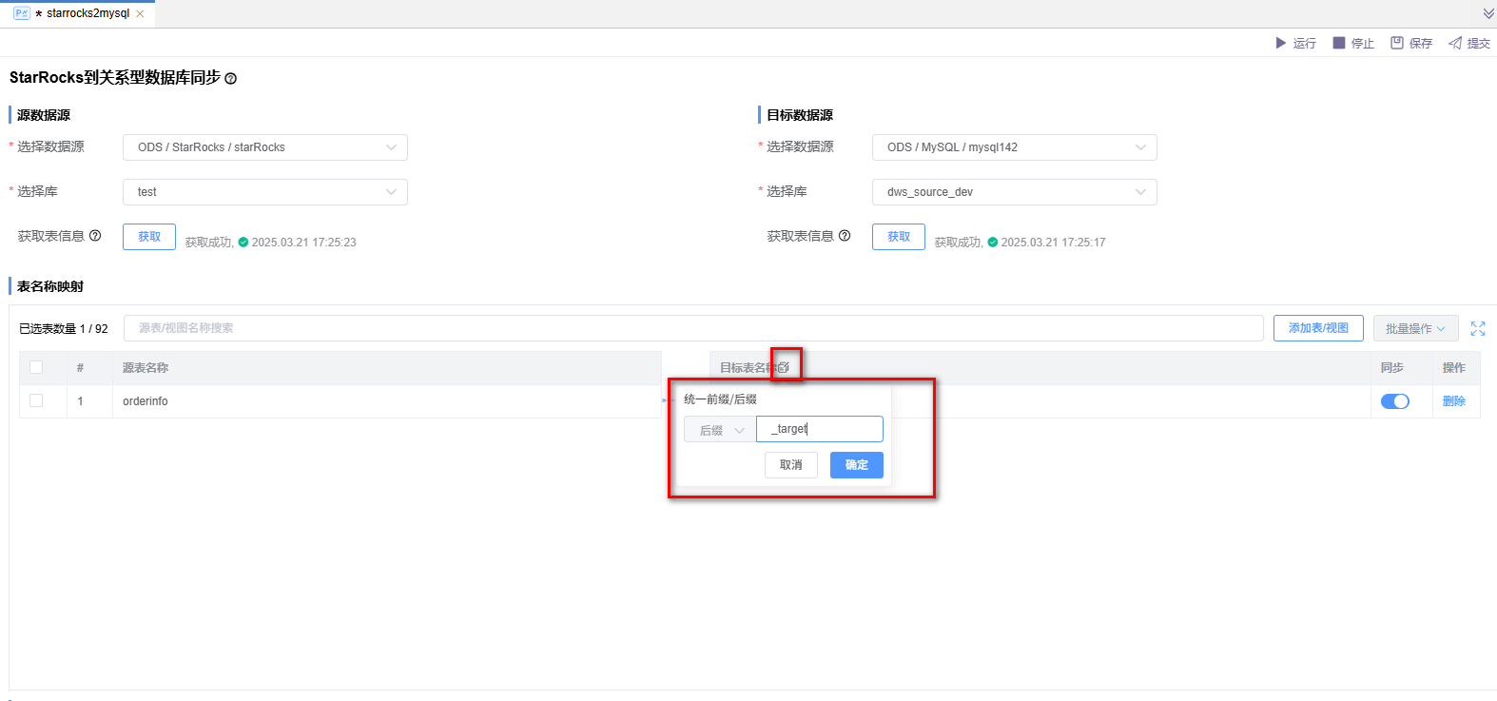This screenshot has height=701, width=1497.
Task: Close the starrocks2mysql tab
Action: click(x=140, y=13)
